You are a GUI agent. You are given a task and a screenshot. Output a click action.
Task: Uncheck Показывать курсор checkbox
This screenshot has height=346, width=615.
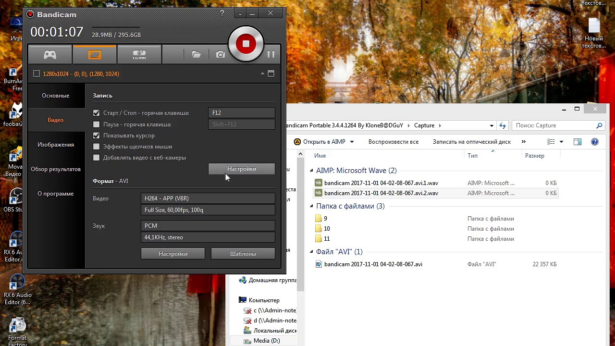[x=97, y=136]
